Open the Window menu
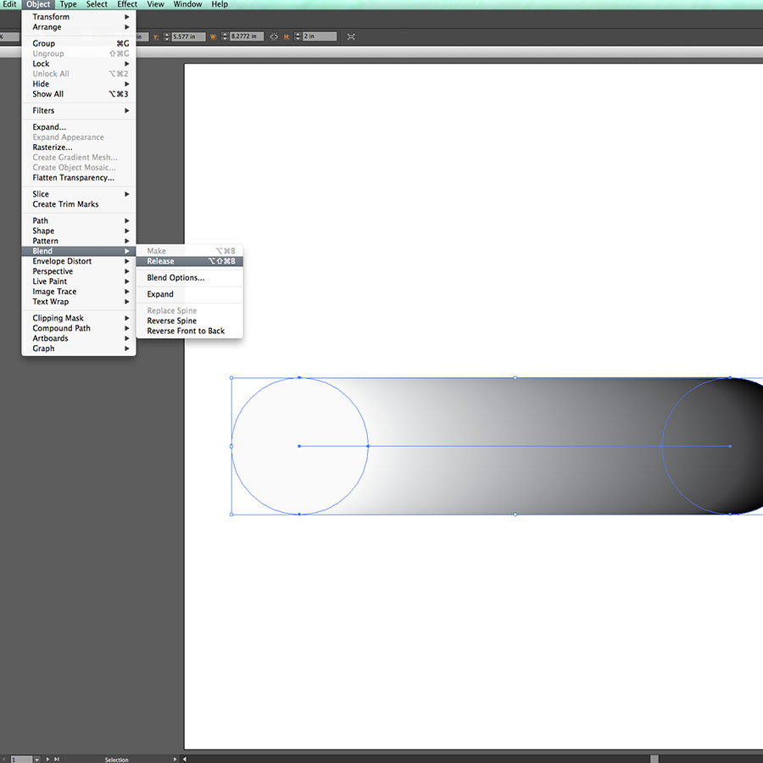This screenshot has height=763, width=763. pos(187,4)
